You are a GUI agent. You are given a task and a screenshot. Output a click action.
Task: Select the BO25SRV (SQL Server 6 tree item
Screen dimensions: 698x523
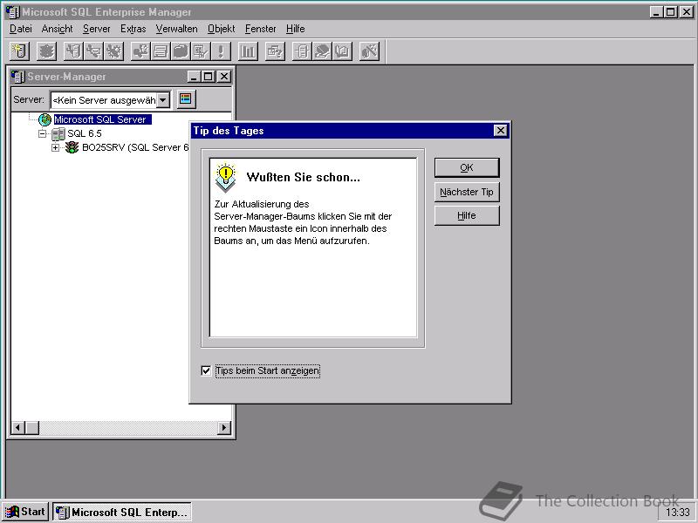(135, 147)
